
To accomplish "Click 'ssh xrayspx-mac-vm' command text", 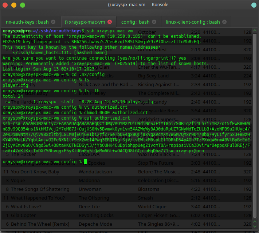I will (x=110, y=31).
